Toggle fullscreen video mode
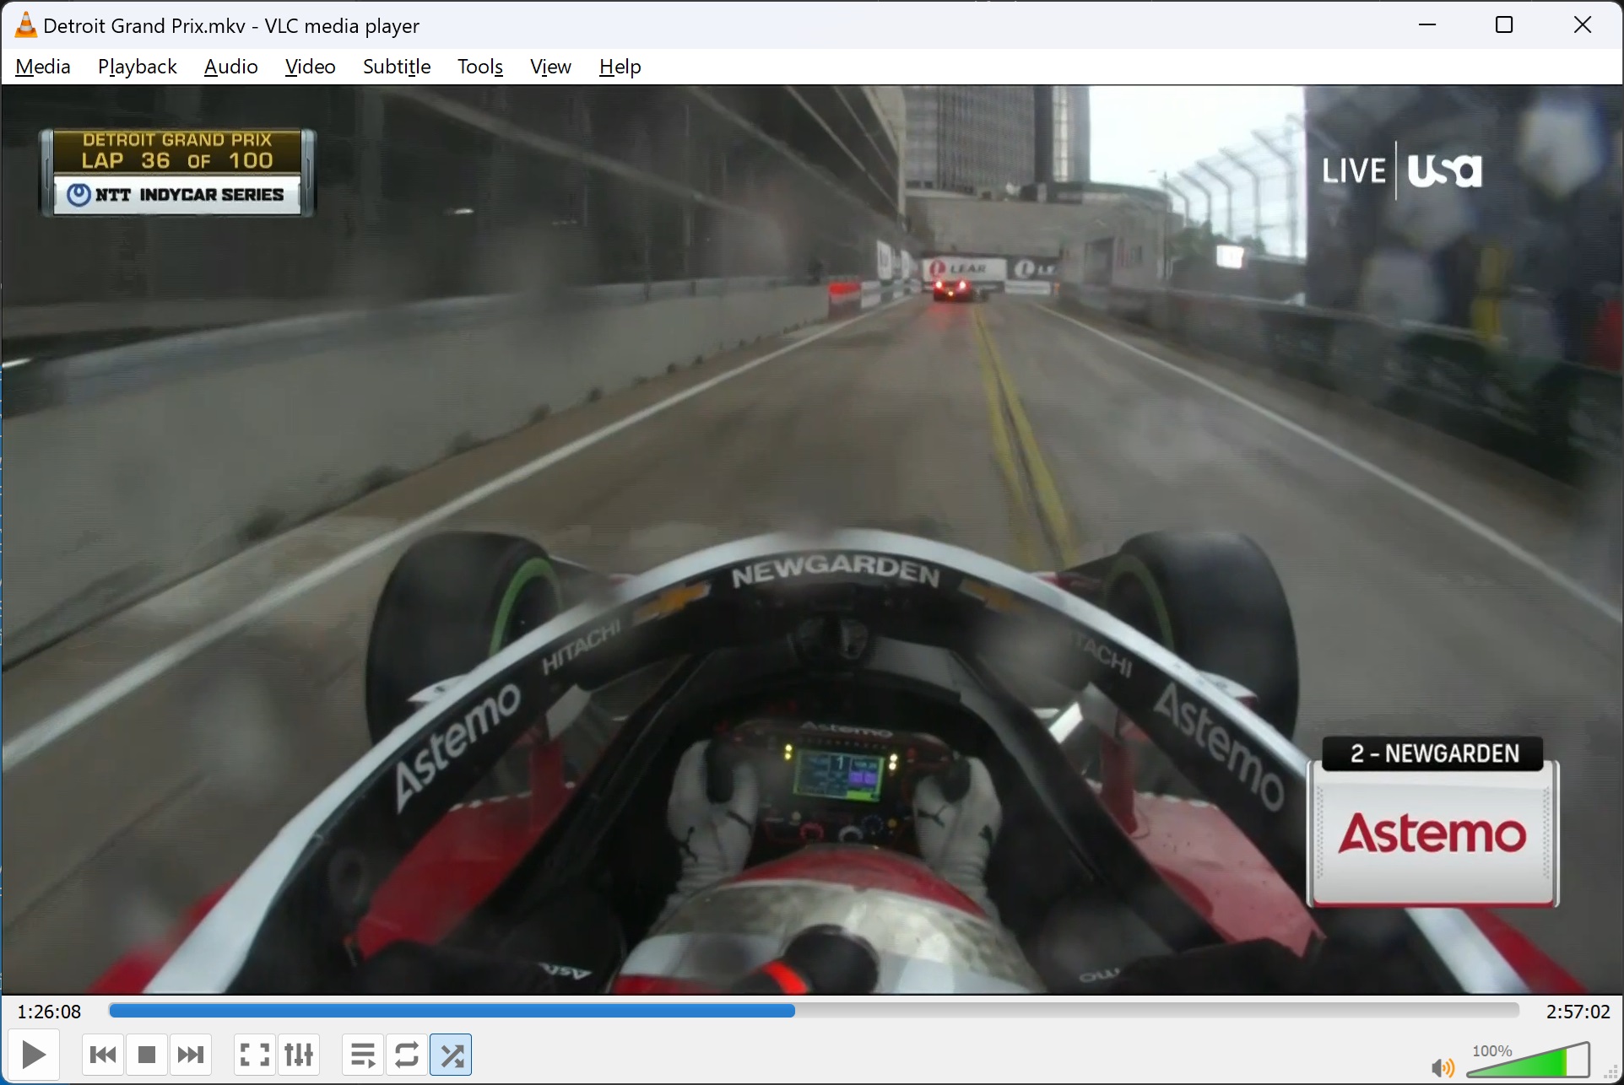The image size is (1624, 1085). pos(254,1055)
